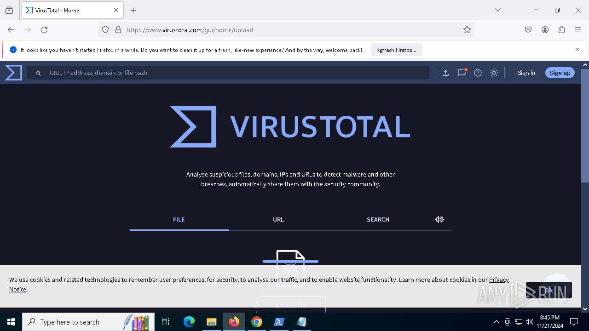589x331 pixels.
Task: Reload the page with refresh icon
Action: pos(44,30)
